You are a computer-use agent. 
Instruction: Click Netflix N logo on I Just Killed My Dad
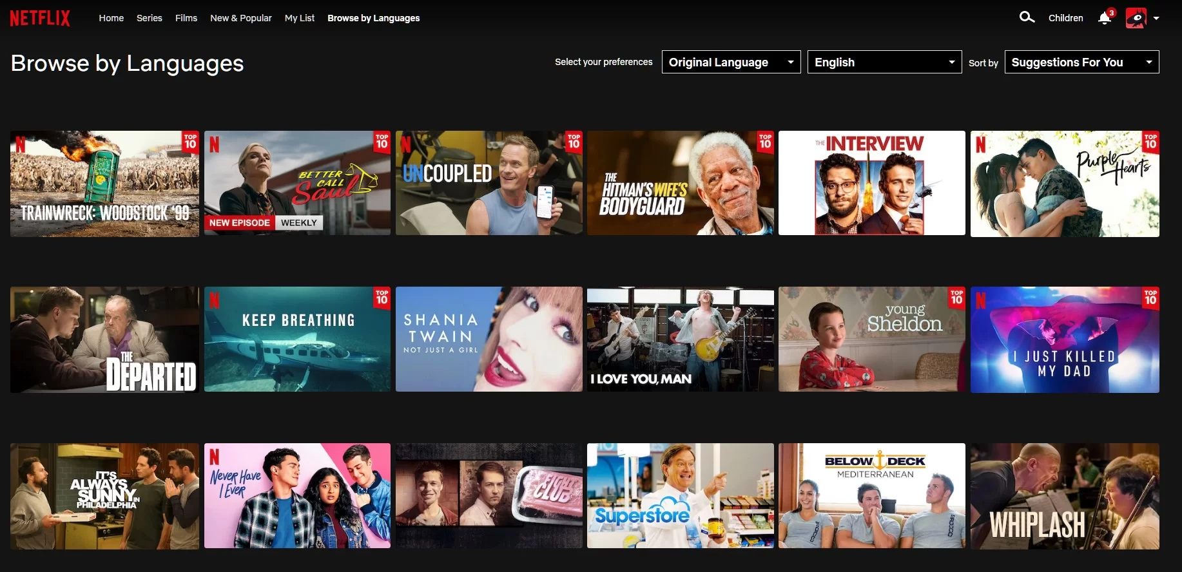click(x=980, y=300)
